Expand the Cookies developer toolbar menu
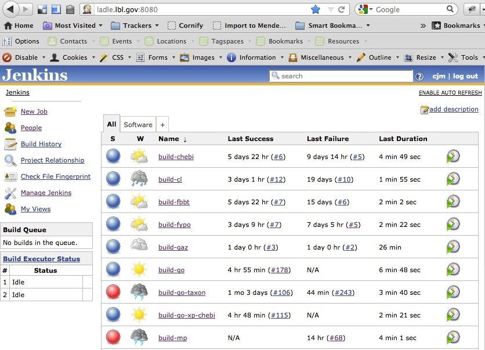This screenshot has height=350, width=485. 73,57
